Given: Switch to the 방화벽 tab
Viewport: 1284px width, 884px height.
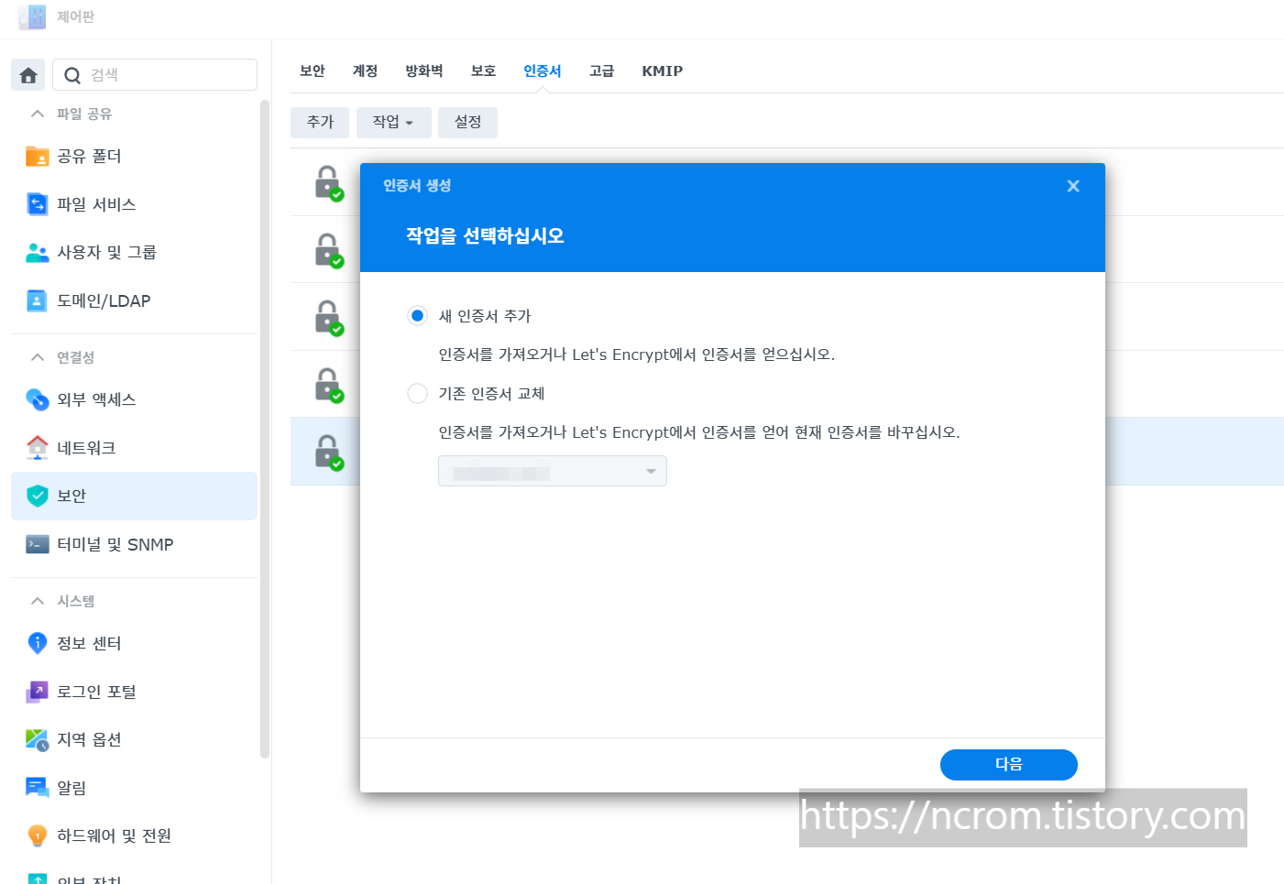Looking at the screenshot, I should (x=424, y=71).
